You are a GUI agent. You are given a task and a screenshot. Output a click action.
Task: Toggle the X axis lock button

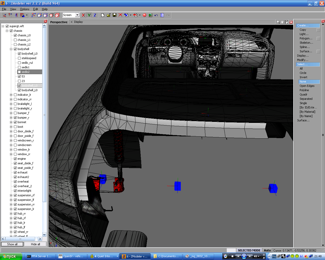coord(83,15)
